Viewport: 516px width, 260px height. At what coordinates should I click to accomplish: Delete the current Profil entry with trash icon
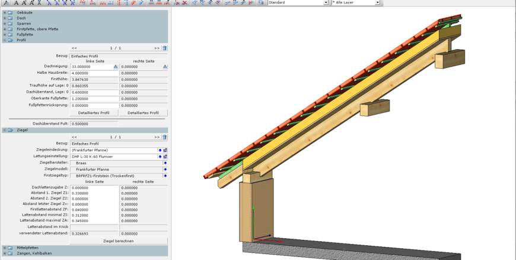tap(165, 48)
